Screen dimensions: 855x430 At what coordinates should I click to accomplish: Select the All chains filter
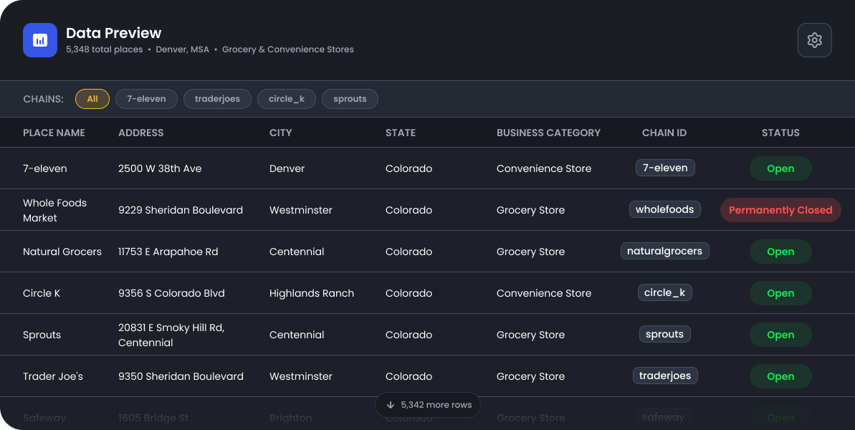(92, 99)
